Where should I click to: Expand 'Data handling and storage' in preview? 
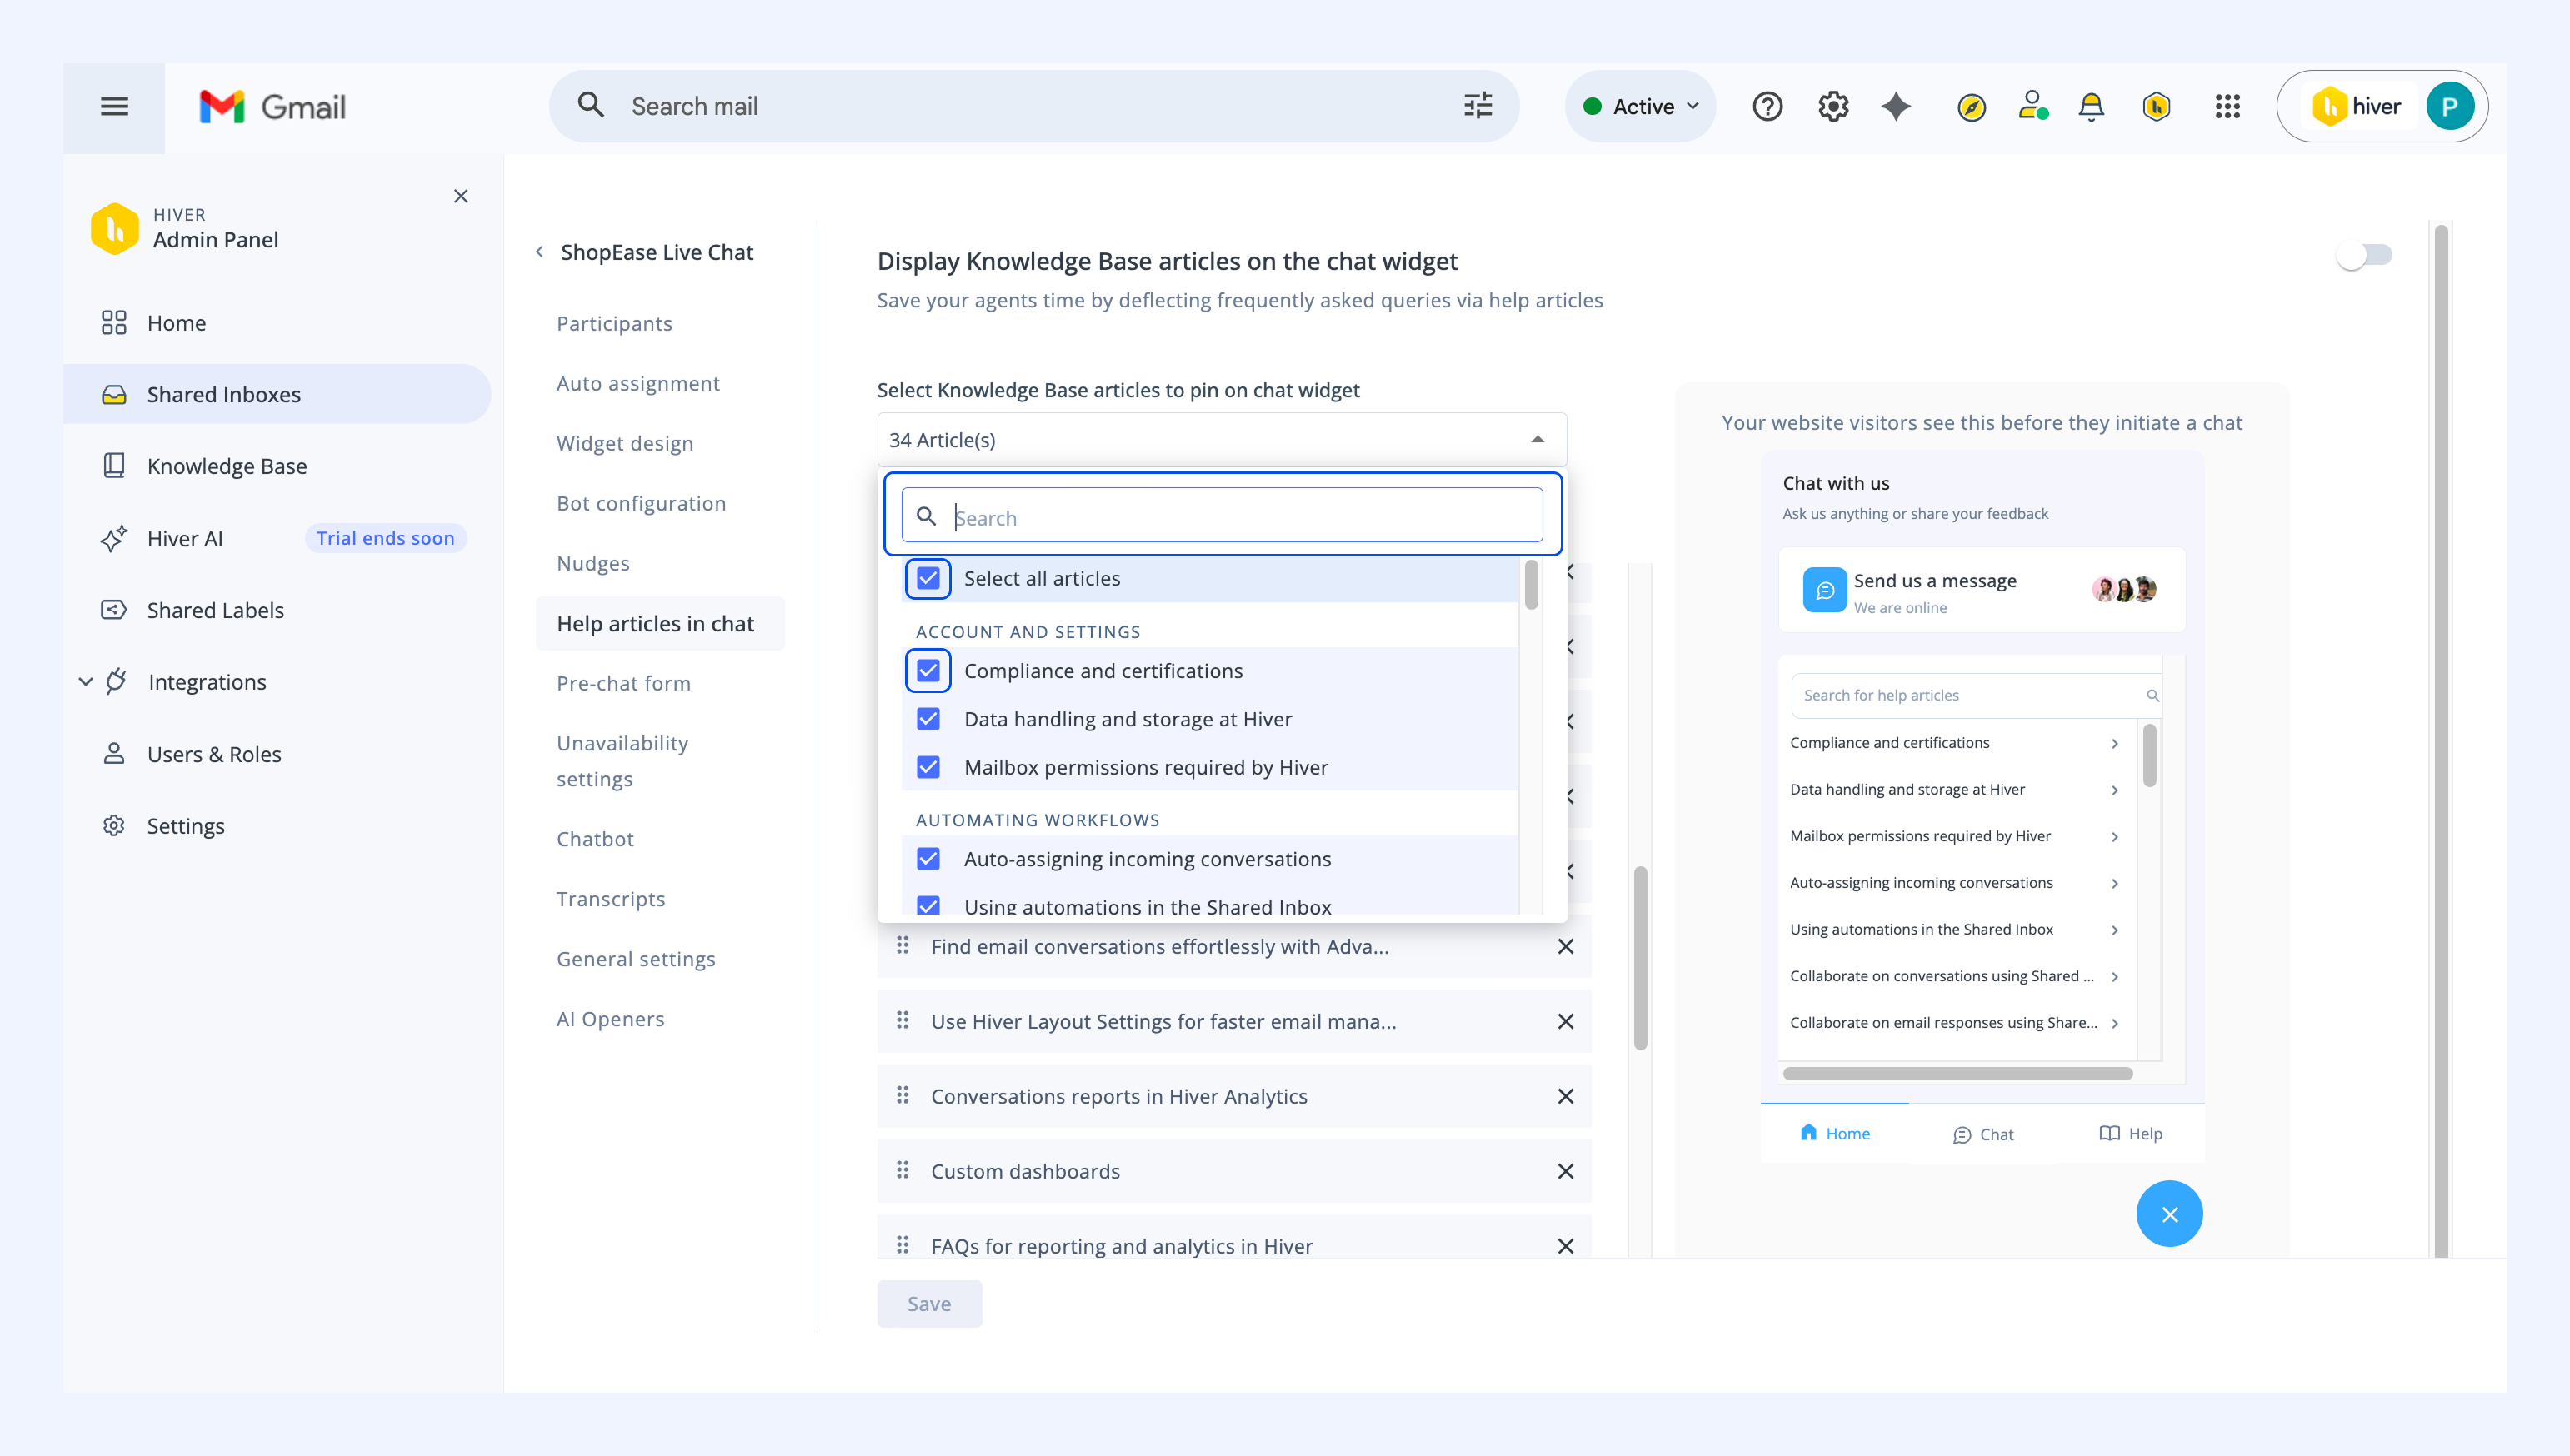2114,790
